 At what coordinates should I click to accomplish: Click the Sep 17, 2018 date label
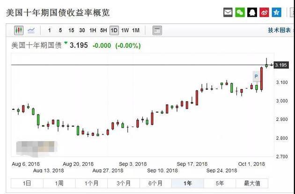pyautogui.click(x=192, y=164)
